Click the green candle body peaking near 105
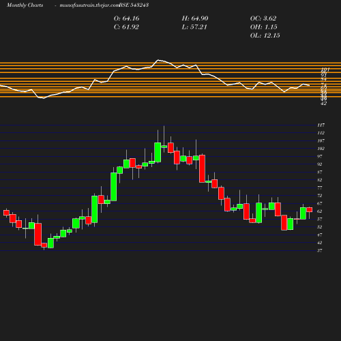 158,152
